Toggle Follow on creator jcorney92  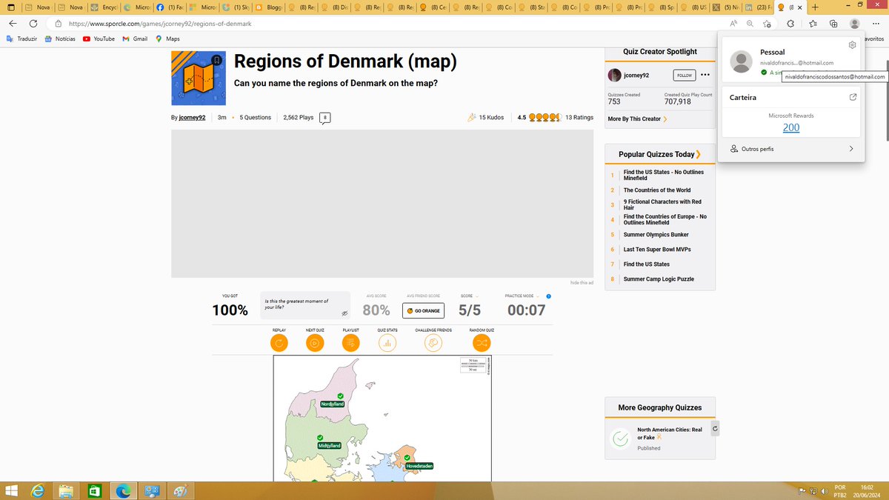(683, 75)
